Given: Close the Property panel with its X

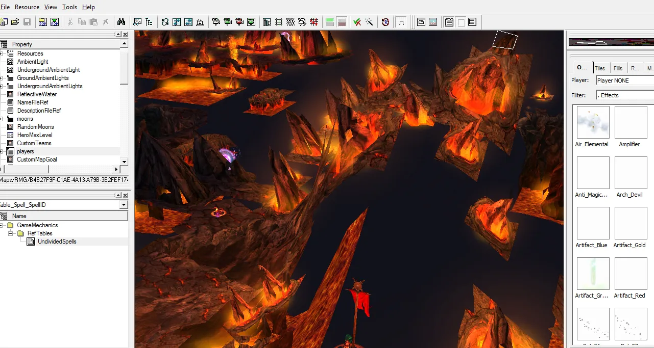Looking at the screenshot, I should [x=125, y=34].
